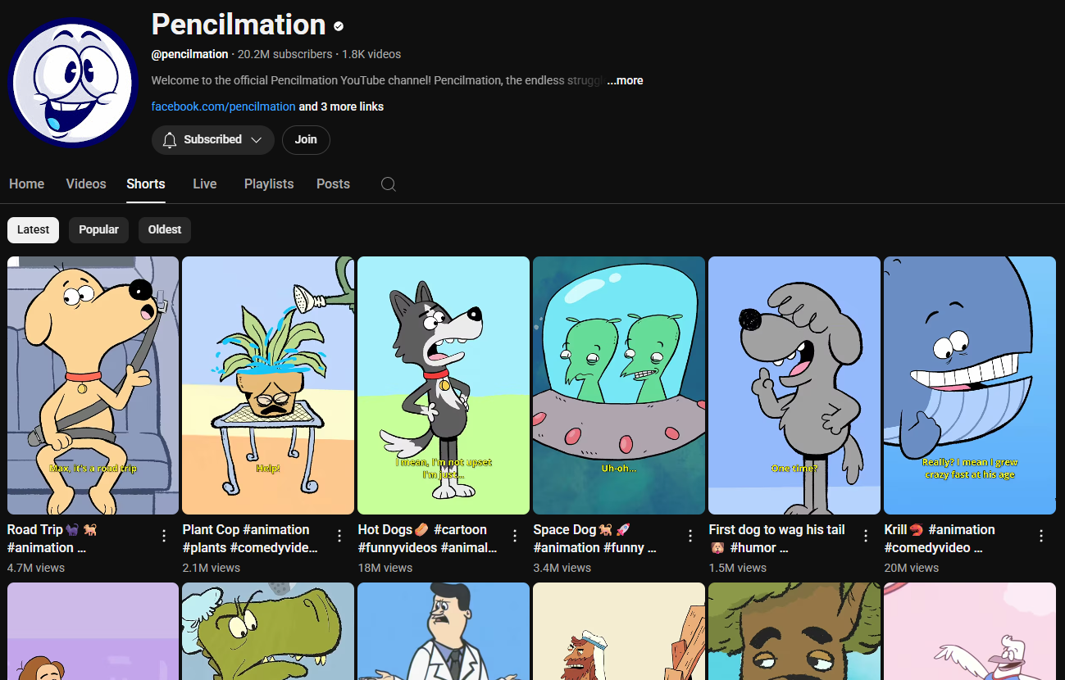Select the Popular sort filter chip
The width and height of the screenshot is (1065, 680).
pyautogui.click(x=98, y=230)
